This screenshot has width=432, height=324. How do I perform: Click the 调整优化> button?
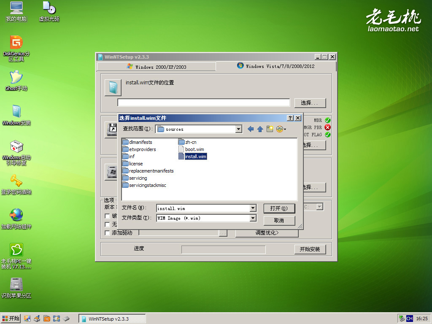coord(267,233)
